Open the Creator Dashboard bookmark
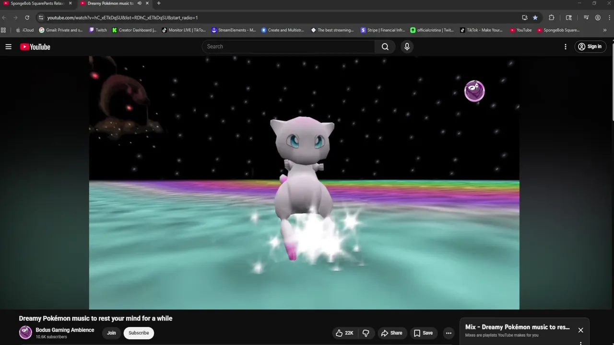 point(134,30)
